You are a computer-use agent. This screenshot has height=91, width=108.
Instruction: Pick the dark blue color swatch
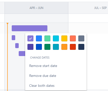point(39,47)
